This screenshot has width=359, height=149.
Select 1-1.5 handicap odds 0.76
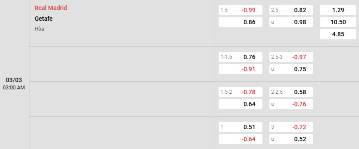240,57
